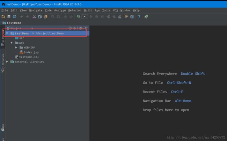Viewport: 227px width, 141px height.
Task: Toggle the 2: Structure side tab
Action: 3,63
